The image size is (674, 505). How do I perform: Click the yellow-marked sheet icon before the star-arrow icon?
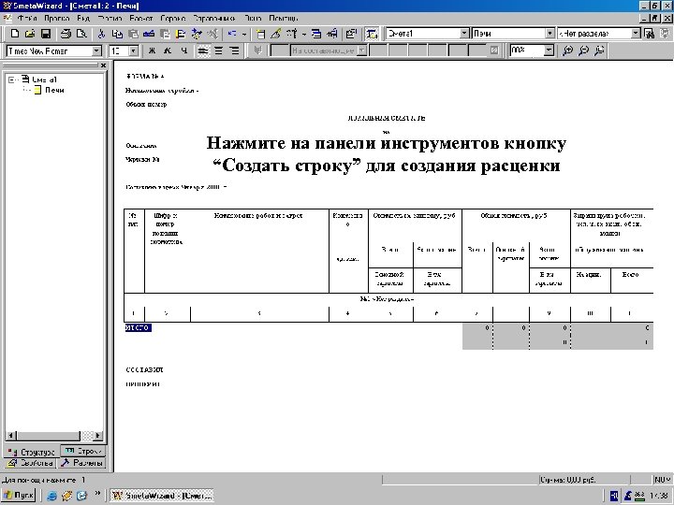pos(181,34)
